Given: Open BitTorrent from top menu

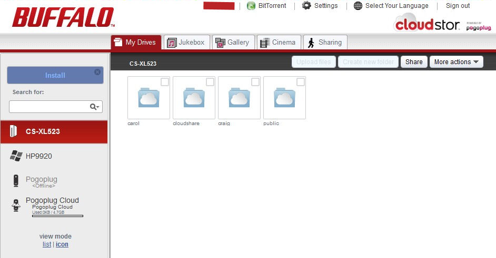Looking at the screenshot, I should pyautogui.click(x=272, y=6).
